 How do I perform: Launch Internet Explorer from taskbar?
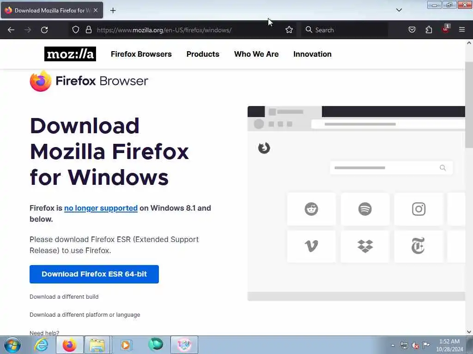coord(41,345)
